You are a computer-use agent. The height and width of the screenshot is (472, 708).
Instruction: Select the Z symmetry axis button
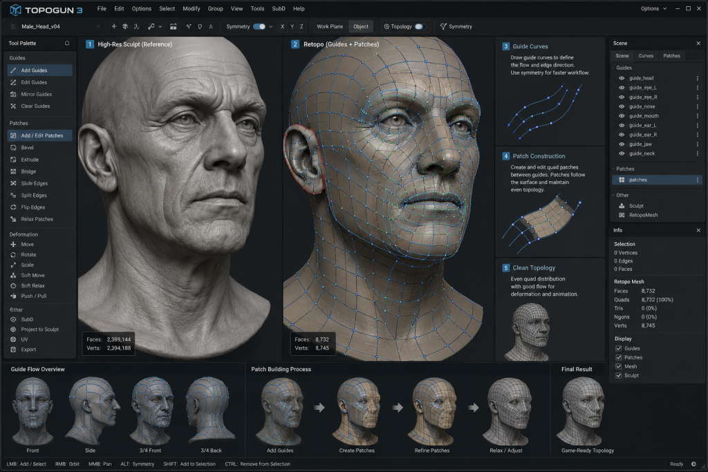301,27
